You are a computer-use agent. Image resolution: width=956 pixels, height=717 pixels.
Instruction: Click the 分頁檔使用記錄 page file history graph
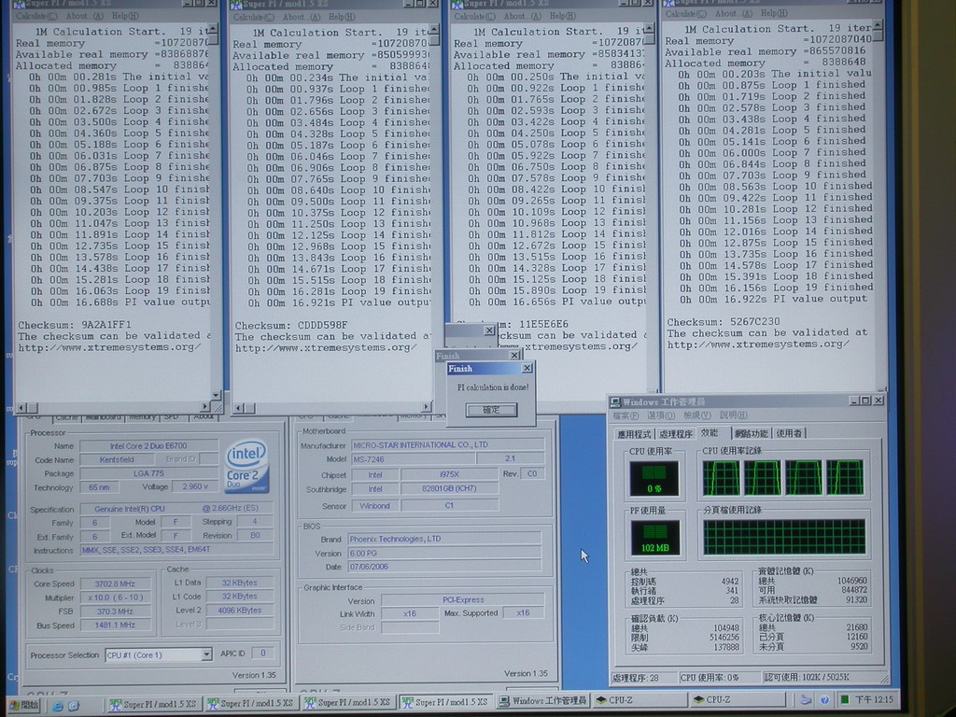tap(784, 537)
